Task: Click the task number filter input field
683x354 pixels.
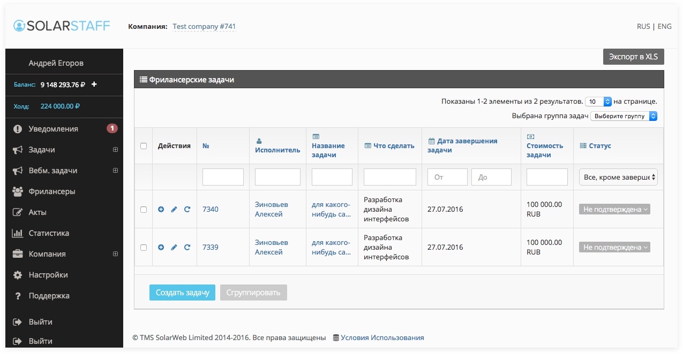Action: click(223, 177)
